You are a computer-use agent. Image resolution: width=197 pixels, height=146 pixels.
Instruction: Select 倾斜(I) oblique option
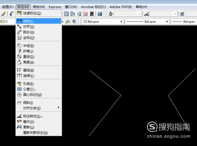coord(39,103)
